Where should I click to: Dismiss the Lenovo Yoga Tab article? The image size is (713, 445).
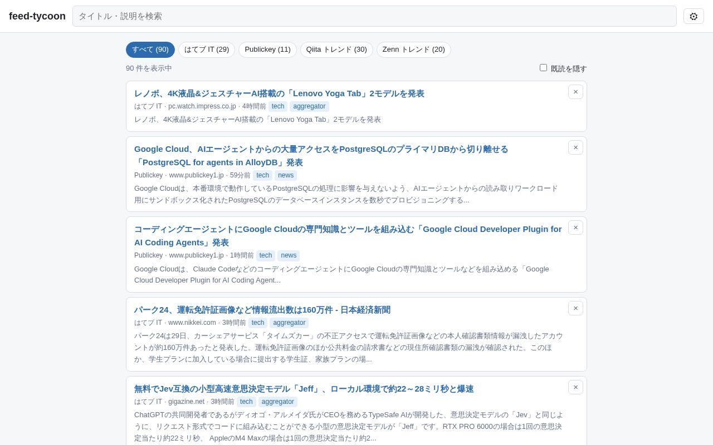point(575,92)
